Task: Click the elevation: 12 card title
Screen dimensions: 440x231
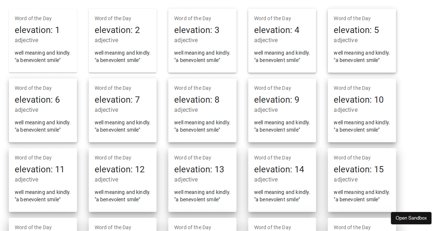Action: coord(120,169)
